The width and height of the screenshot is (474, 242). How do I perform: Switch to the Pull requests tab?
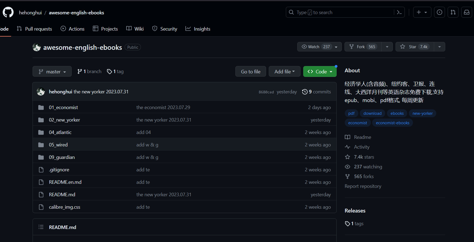point(34,29)
